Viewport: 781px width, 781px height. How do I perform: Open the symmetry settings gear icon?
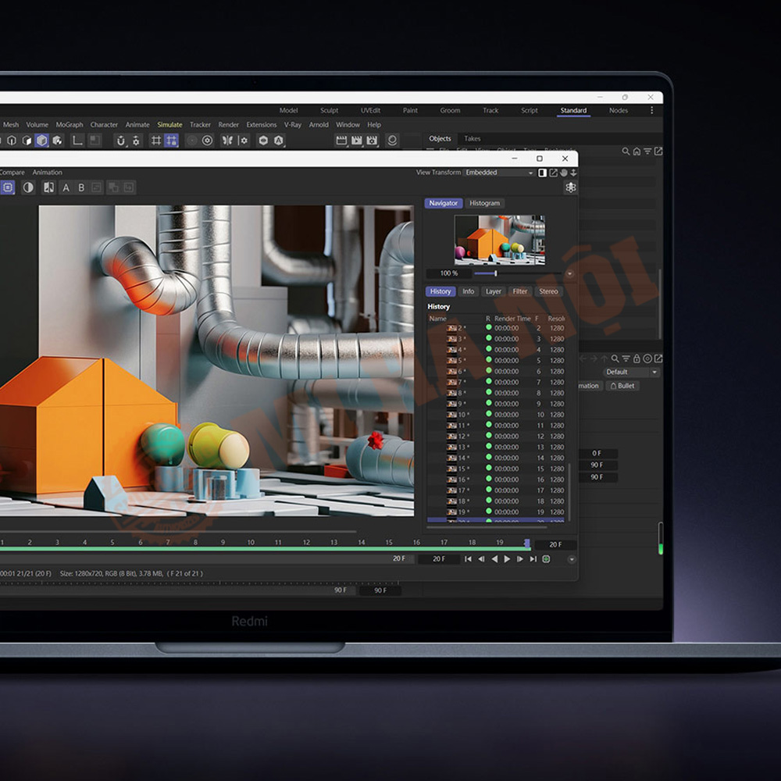click(x=243, y=141)
